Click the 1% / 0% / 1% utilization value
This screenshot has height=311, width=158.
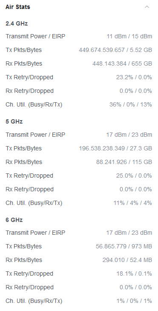pos(134,301)
